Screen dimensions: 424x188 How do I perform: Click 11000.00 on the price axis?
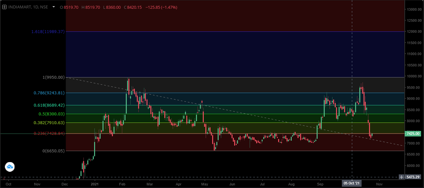(414, 54)
